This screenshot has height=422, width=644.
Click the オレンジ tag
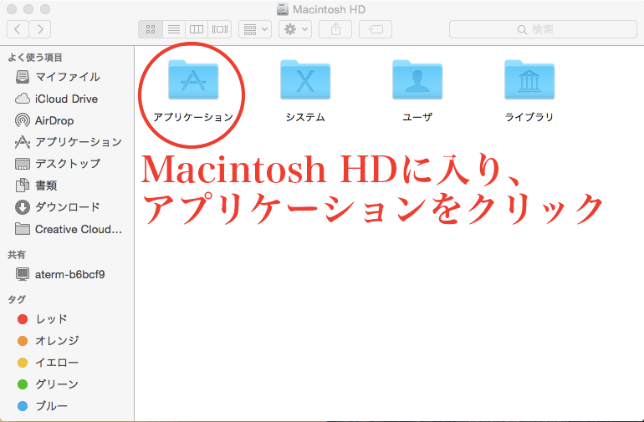[x=67, y=341]
